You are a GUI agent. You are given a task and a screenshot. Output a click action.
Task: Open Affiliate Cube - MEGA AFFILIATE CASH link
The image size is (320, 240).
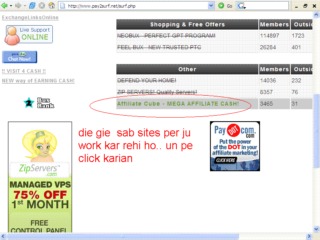pos(178,104)
